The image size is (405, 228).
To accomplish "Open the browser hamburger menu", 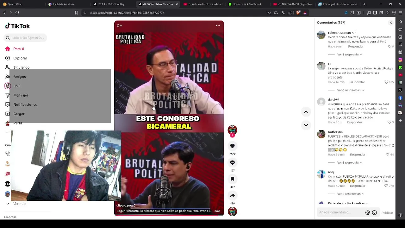I will pos(400,13).
